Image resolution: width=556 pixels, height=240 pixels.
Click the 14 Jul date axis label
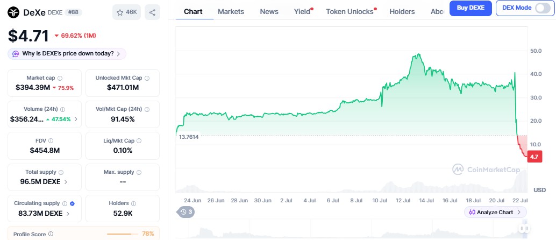coord(426,200)
